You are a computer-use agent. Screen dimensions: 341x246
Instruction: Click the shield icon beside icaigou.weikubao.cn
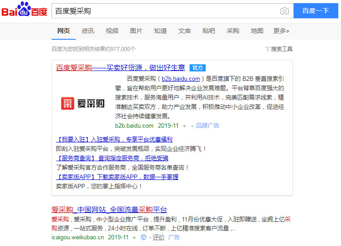[143, 238]
